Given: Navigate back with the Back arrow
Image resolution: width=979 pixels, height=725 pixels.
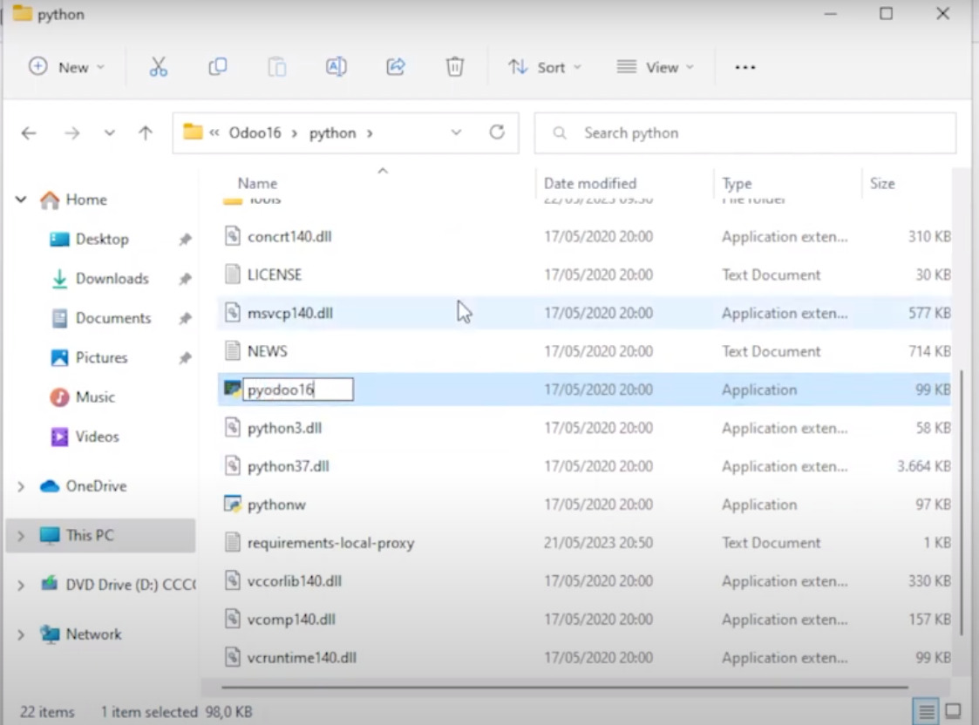Looking at the screenshot, I should click(29, 133).
